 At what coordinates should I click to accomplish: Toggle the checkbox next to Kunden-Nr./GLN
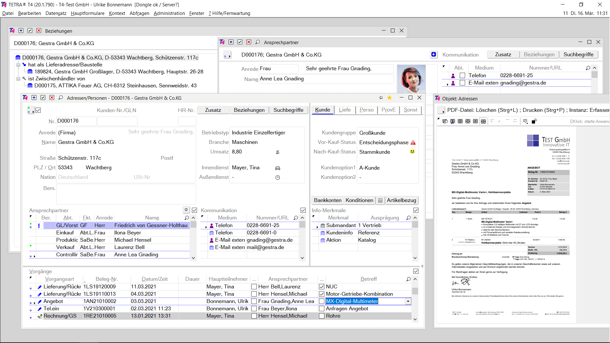click(38, 110)
